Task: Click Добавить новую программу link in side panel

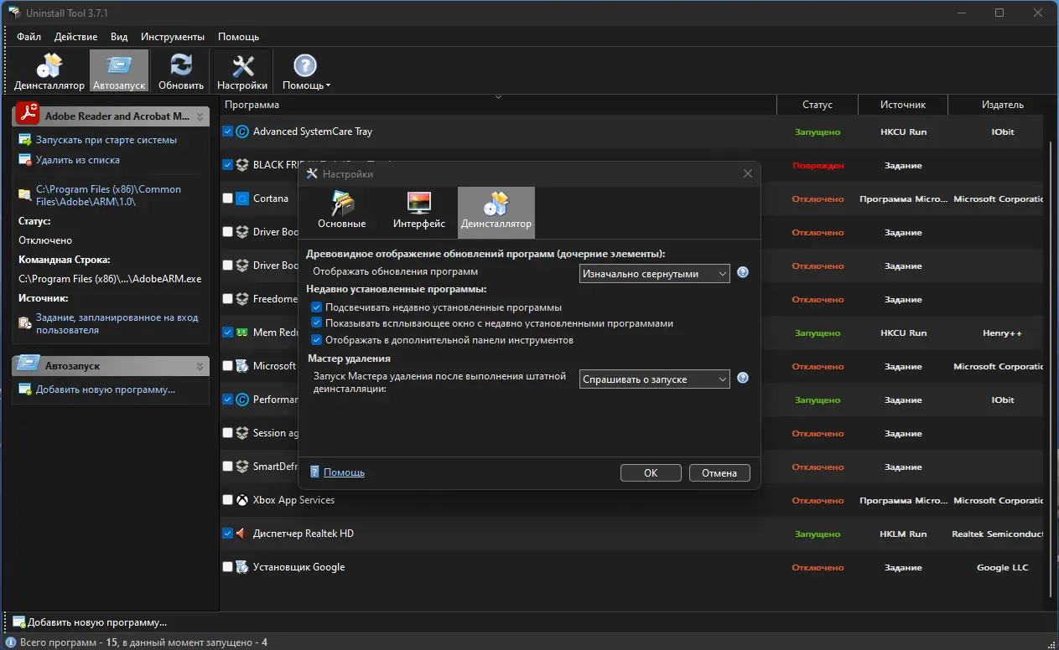Action: point(106,389)
